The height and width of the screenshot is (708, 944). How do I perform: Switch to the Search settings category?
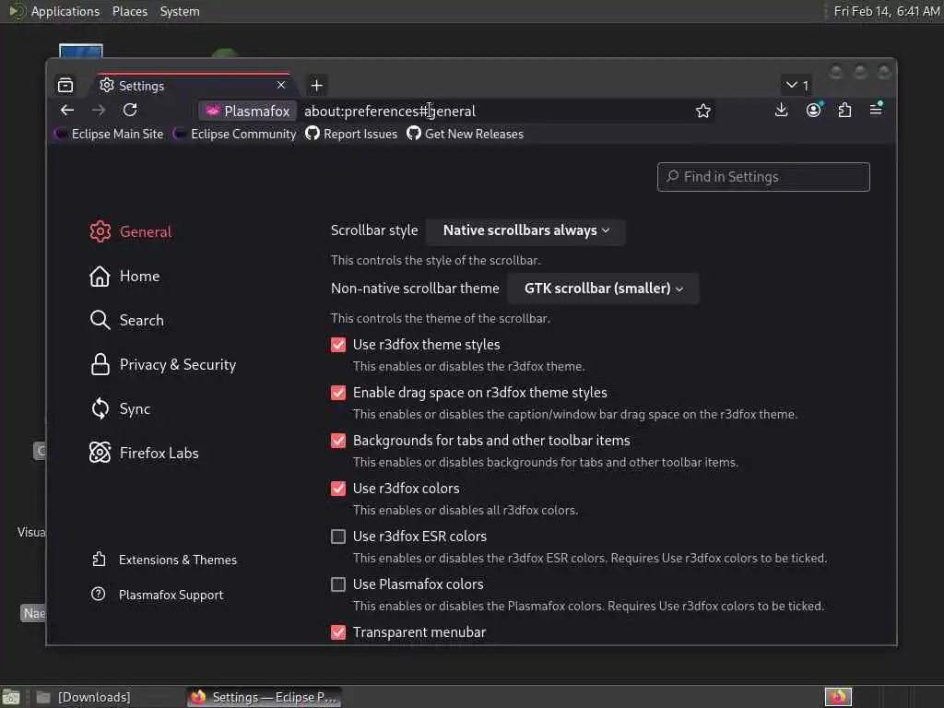(141, 320)
